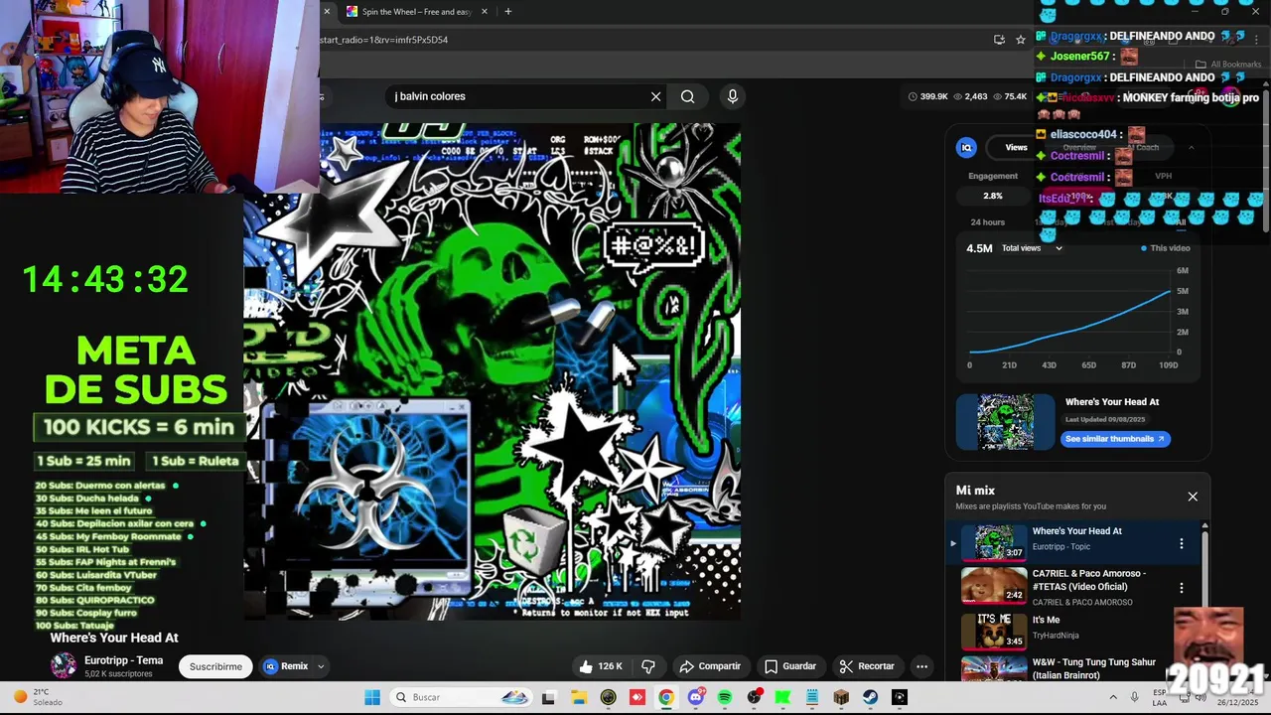The width and height of the screenshot is (1271, 715).
Task: Click video title Where's Your Head At below player
Action: coord(114,638)
